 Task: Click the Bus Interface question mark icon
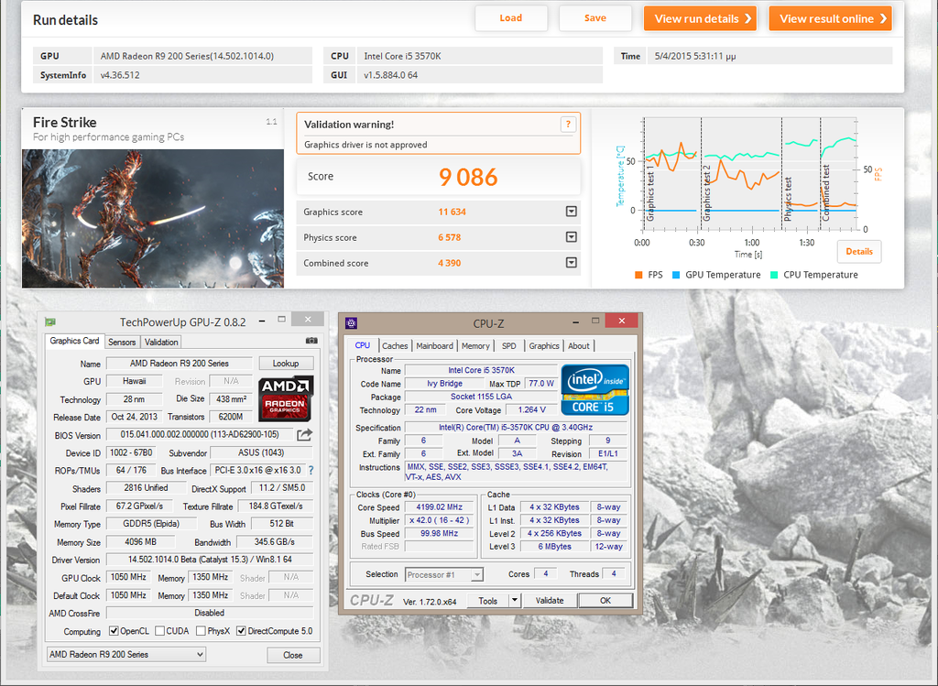[311, 470]
